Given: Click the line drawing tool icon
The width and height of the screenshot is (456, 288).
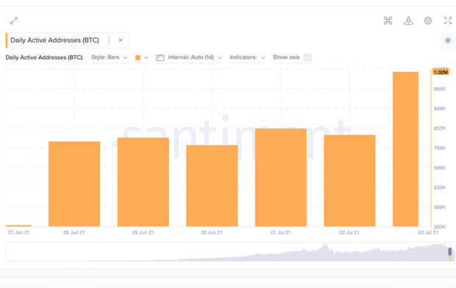Looking at the screenshot, I should coord(14,21).
